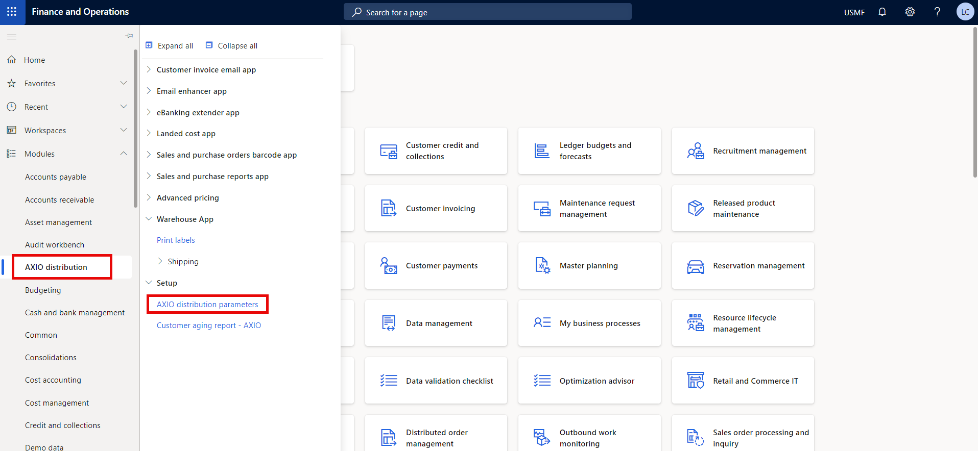978x451 pixels.
Task: Expand Sales and purchase orders barcode app
Action: pos(149,155)
